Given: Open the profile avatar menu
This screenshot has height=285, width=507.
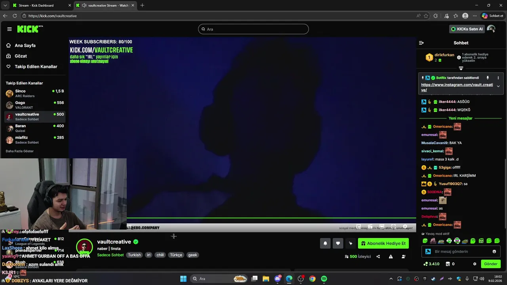Looking at the screenshot, I should point(491,29).
